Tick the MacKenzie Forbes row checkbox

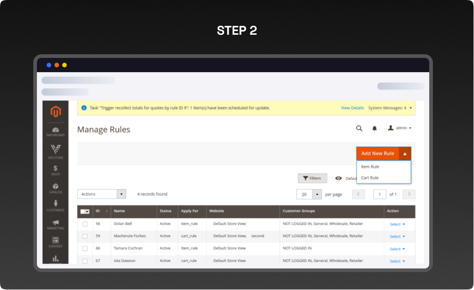(85, 236)
